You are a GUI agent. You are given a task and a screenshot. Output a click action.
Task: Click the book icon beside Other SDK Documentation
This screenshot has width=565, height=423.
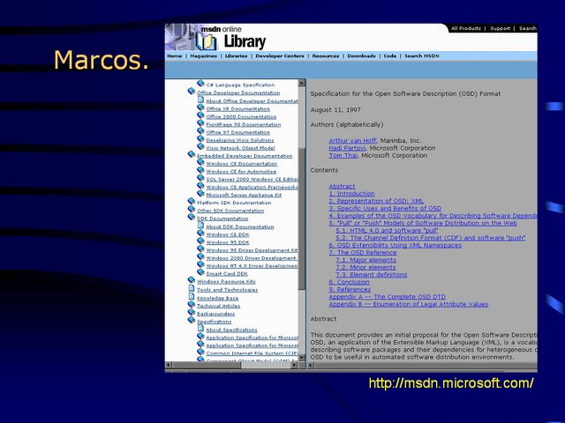[x=192, y=210]
